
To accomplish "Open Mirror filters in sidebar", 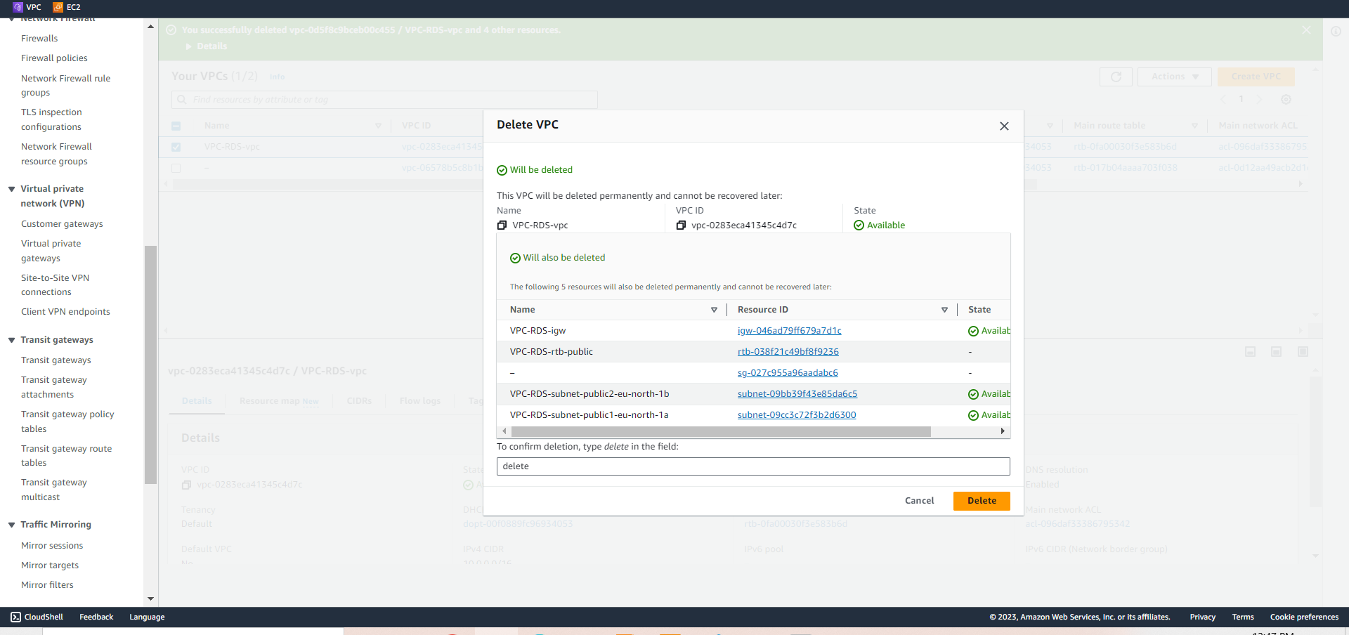I will [x=47, y=585].
